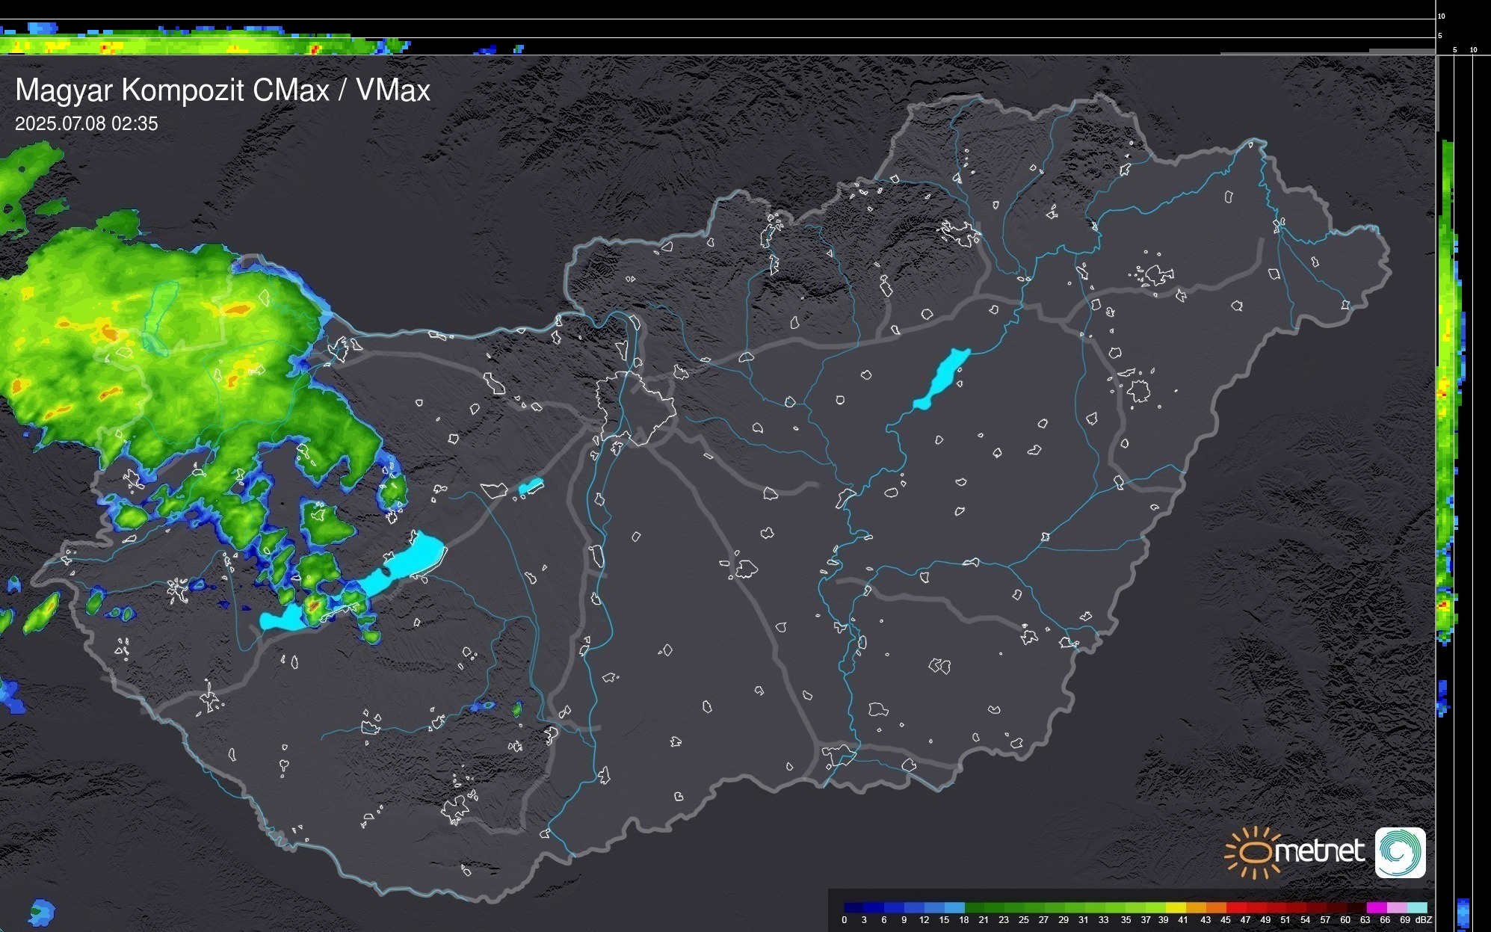The width and height of the screenshot is (1491, 932).
Task: Click the 2025.07.08 02:35 timestamp
Action: (x=87, y=124)
